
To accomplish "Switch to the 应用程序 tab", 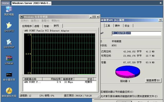I will click(27, 26).
